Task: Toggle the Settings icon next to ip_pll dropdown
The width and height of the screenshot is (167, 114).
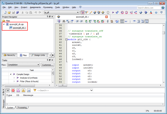Action: (83, 12)
